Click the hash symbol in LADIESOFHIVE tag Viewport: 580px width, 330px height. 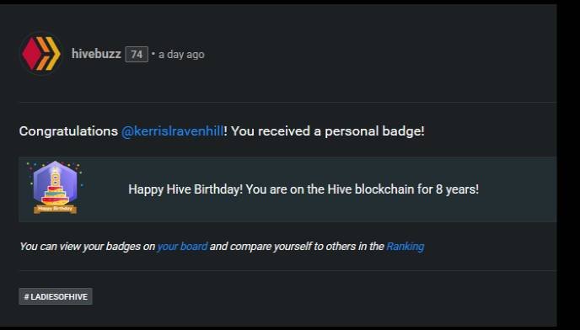(x=26, y=296)
